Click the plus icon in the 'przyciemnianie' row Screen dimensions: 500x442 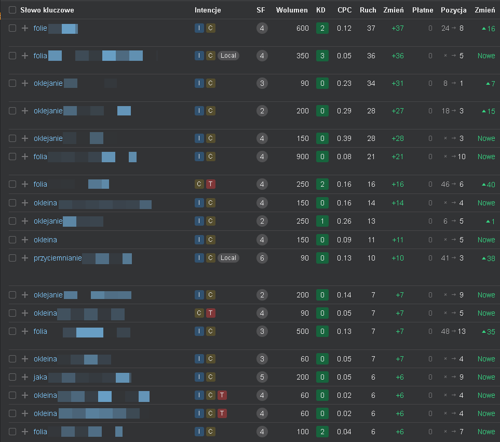pyautogui.click(x=25, y=258)
